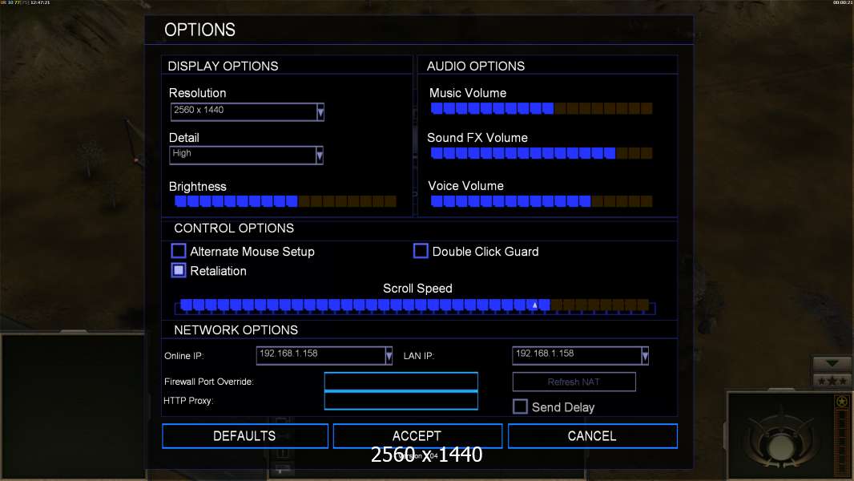Click the Firewall Port Override input field
This screenshot has width=854, height=481.
[x=401, y=382]
